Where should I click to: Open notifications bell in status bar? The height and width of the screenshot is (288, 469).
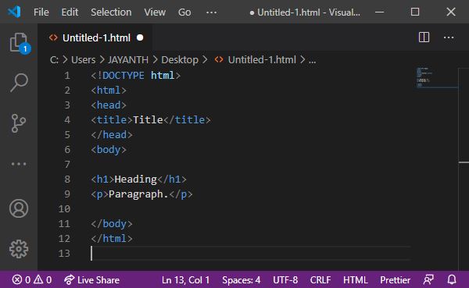[x=452, y=280]
